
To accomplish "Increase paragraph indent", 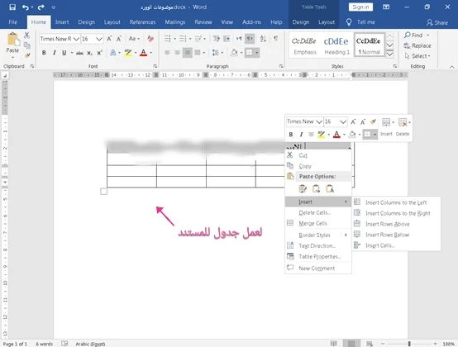I will (x=227, y=39).
